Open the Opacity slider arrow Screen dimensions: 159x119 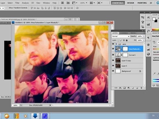[x=144, y=36]
